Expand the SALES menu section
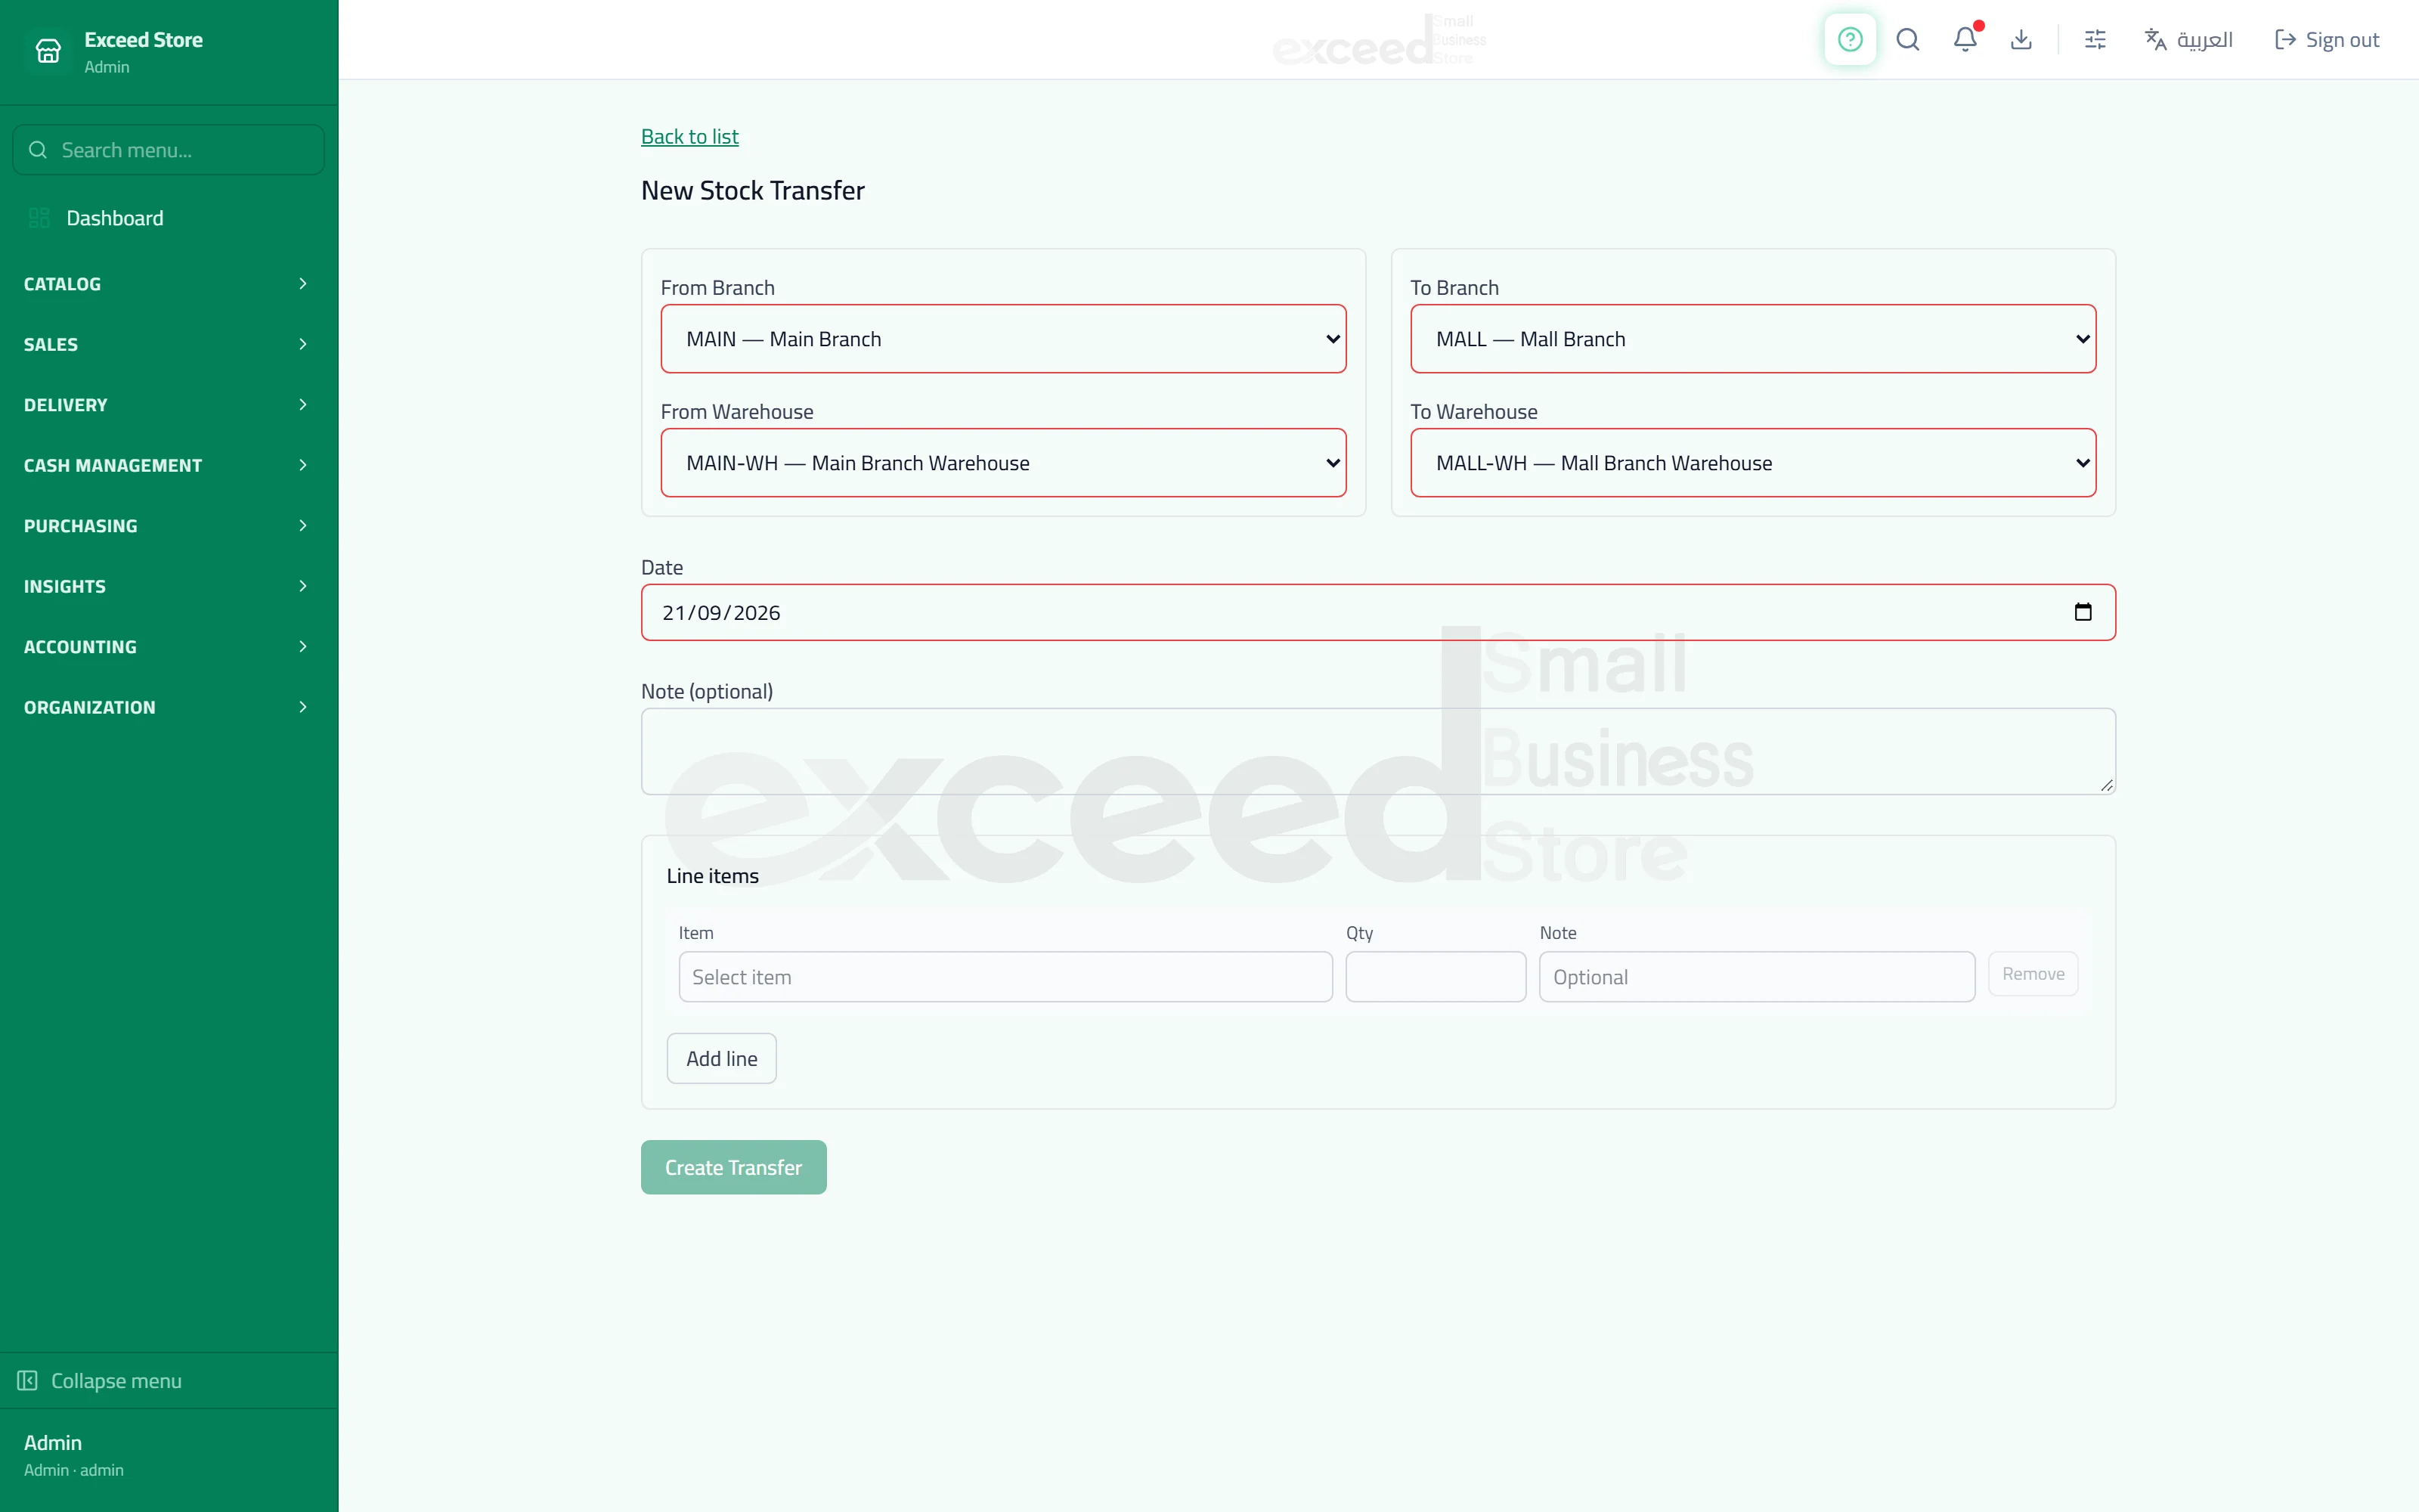 pos(169,344)
